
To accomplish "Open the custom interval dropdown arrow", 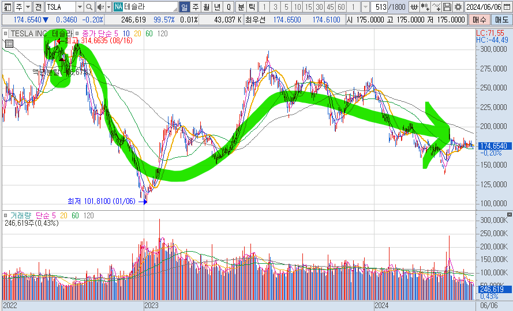I will click(365, 7).
